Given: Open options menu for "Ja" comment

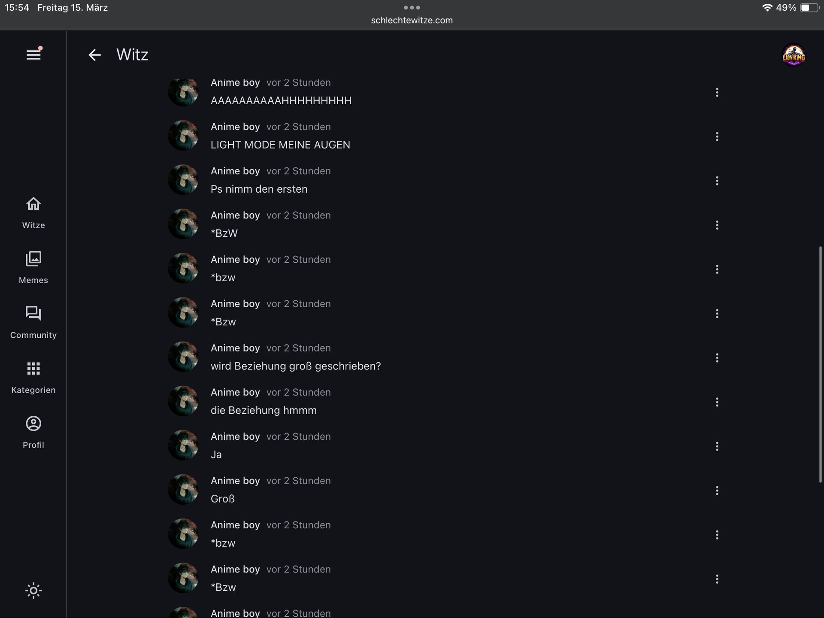Looking at the screenshot, I should (x=717, y=446).
